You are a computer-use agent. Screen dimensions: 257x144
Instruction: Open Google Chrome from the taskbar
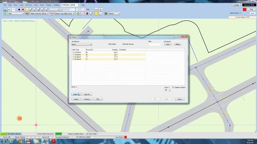point(20,141)
